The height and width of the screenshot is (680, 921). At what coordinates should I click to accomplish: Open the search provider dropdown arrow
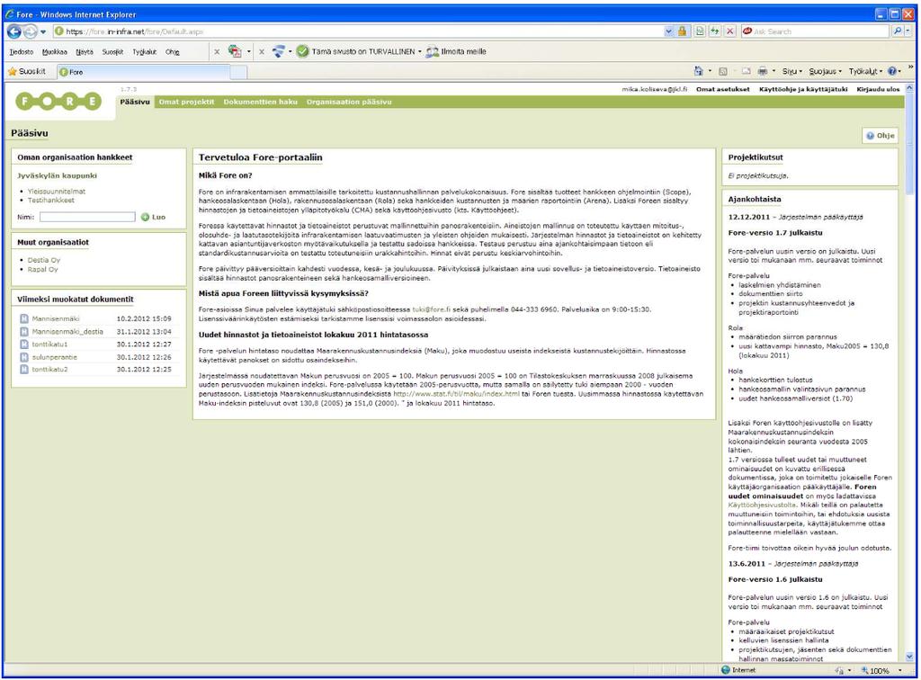(908, 31)
